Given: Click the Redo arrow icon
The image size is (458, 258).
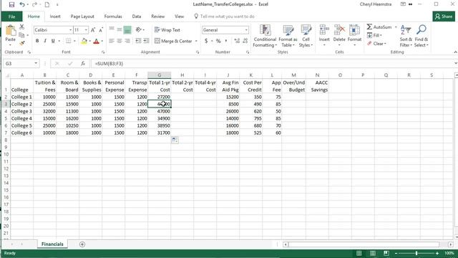Looking at the screenshot, I should click(x=34, y=4).
